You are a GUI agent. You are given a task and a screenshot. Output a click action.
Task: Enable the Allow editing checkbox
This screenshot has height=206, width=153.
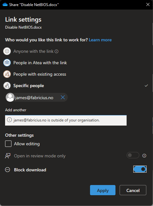8,144
